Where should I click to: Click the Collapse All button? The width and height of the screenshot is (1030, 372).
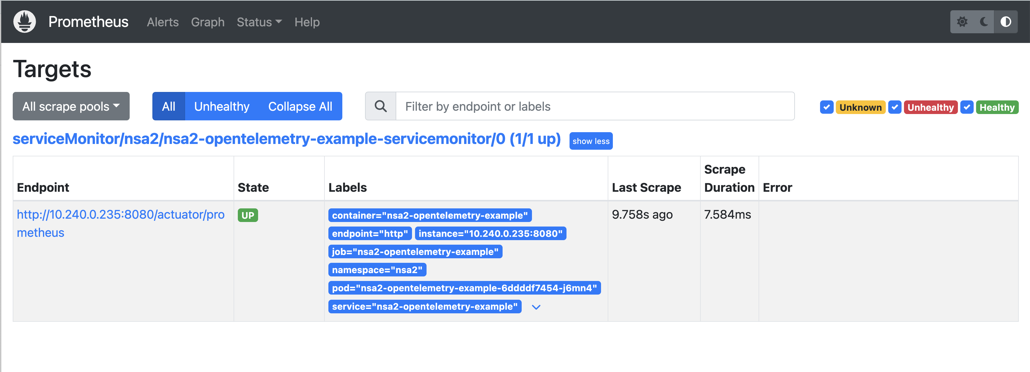coord(300,106)
